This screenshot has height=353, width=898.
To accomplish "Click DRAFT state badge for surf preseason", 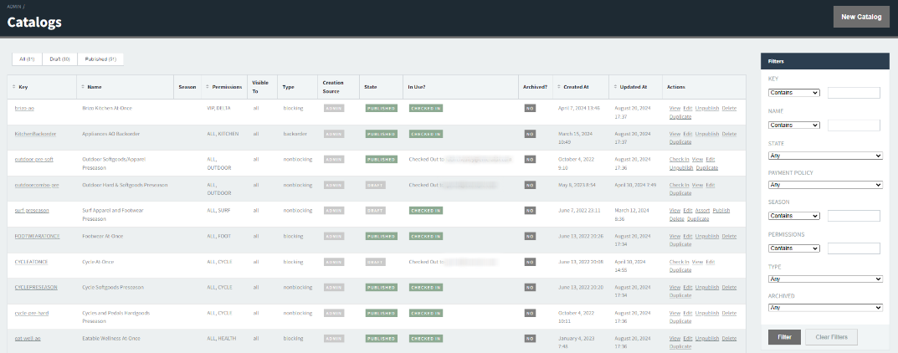I will [375, 211].
